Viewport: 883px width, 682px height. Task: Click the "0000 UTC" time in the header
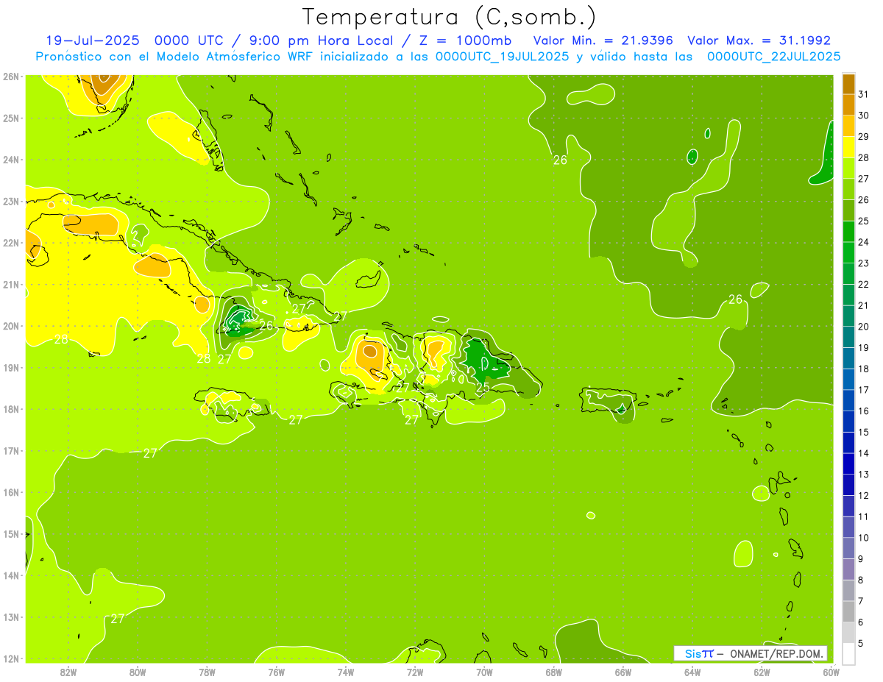(191, 40)
